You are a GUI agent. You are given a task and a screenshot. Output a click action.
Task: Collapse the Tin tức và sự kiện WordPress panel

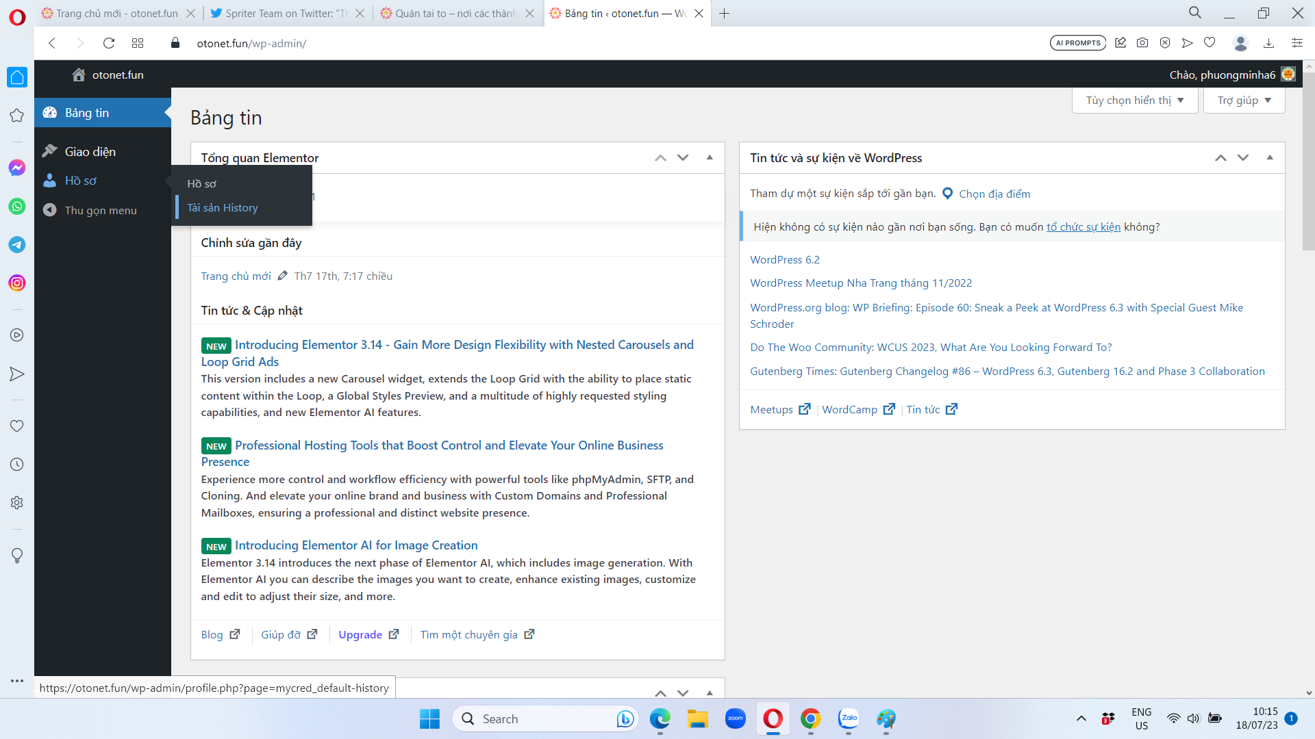[x=1270, y=157]
